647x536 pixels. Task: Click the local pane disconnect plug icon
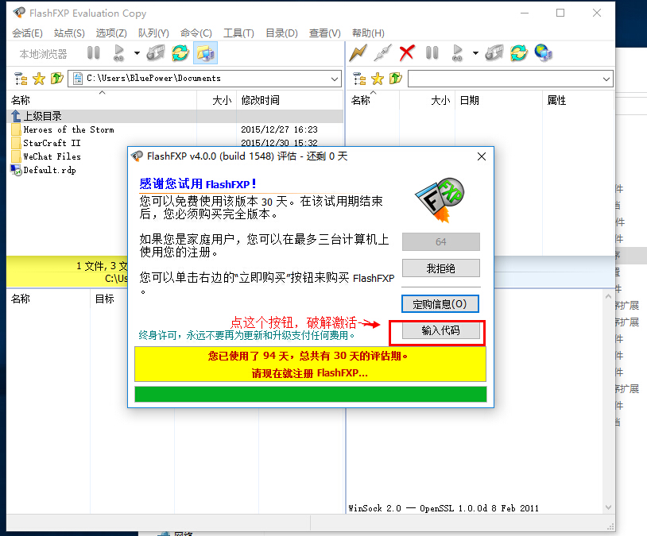(x=156, y=52)
